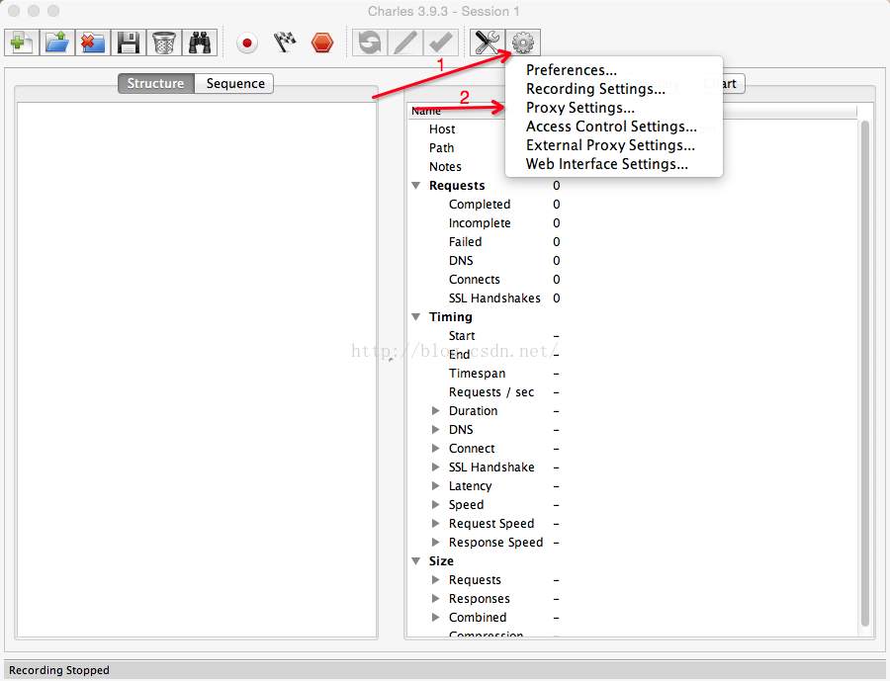Click the Recording Stopped status text
The height and width of the screenshot is (681, 890).
(x=59, y=670)
